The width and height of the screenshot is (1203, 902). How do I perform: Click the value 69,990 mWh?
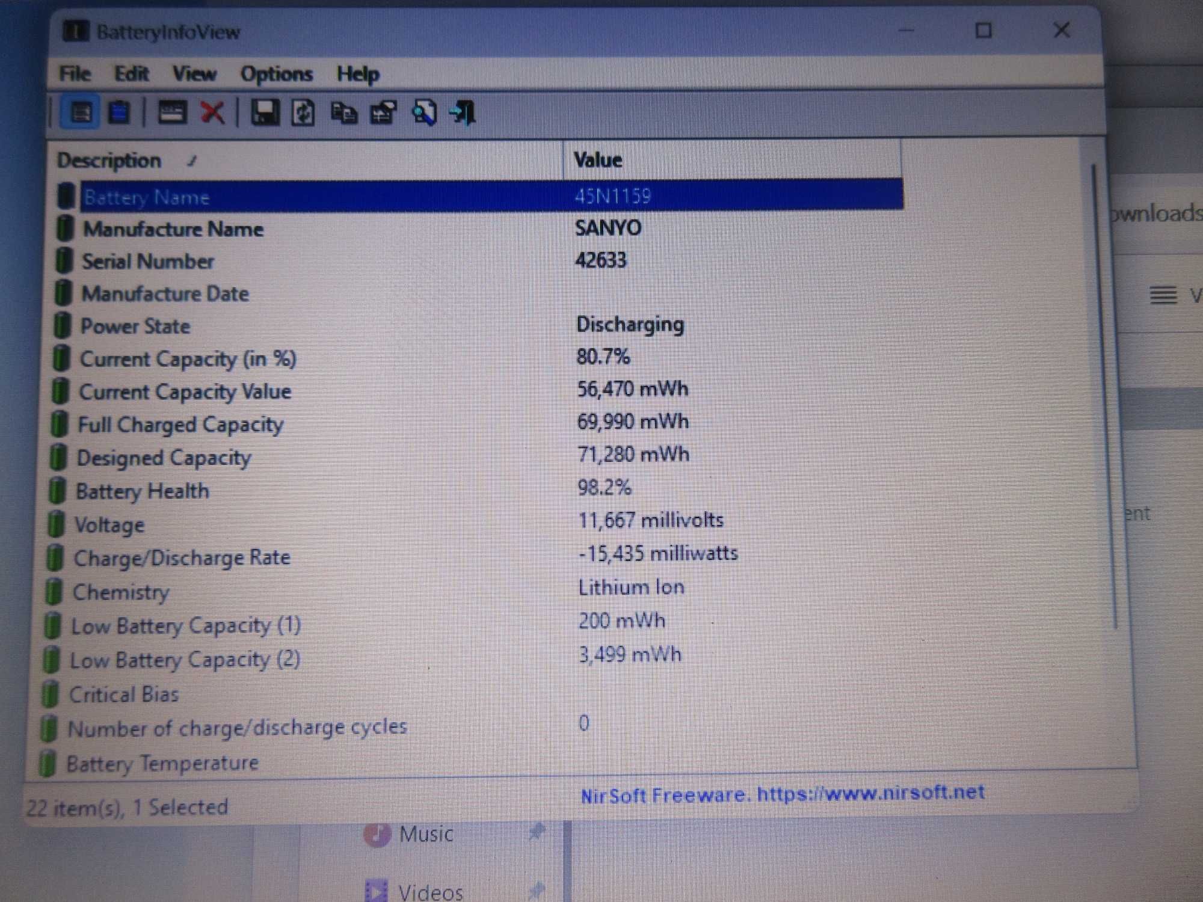pyautogui.click(x=633, y=422)
